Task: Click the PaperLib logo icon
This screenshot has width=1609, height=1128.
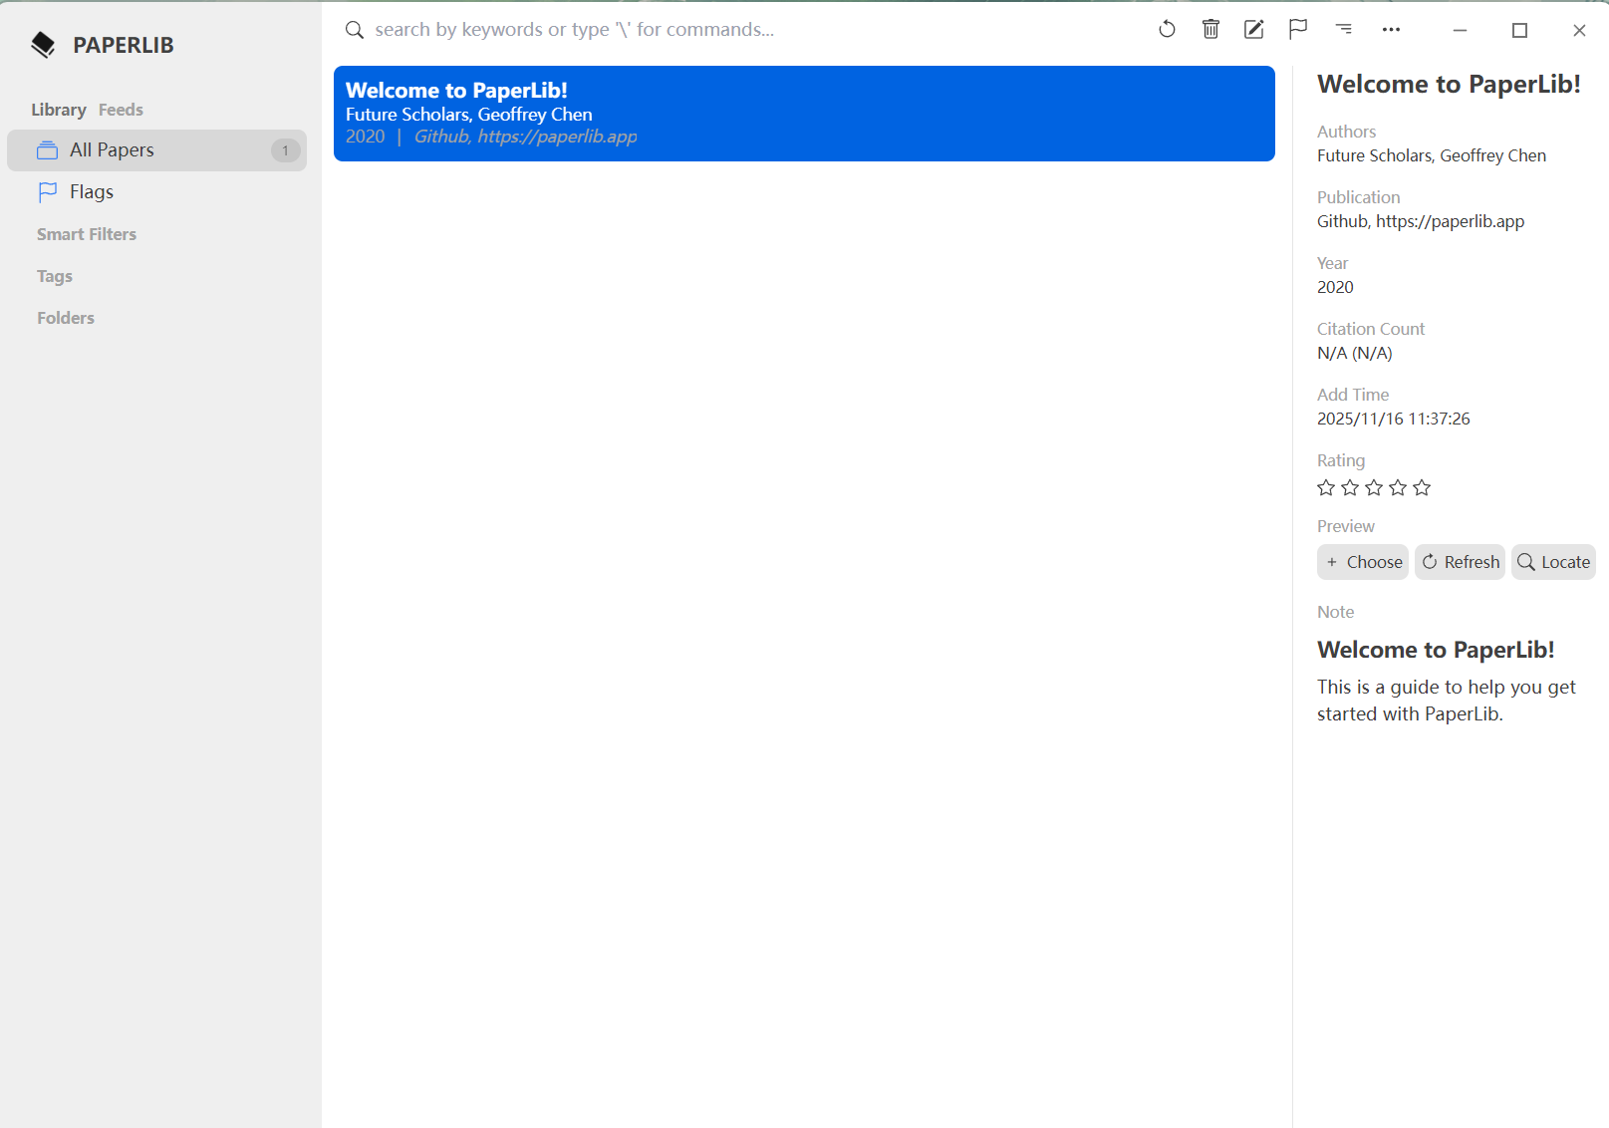Action: [x=43, y=45]
